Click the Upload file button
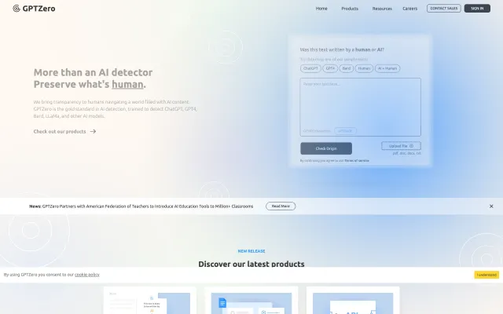 click(x=401, y=145)
